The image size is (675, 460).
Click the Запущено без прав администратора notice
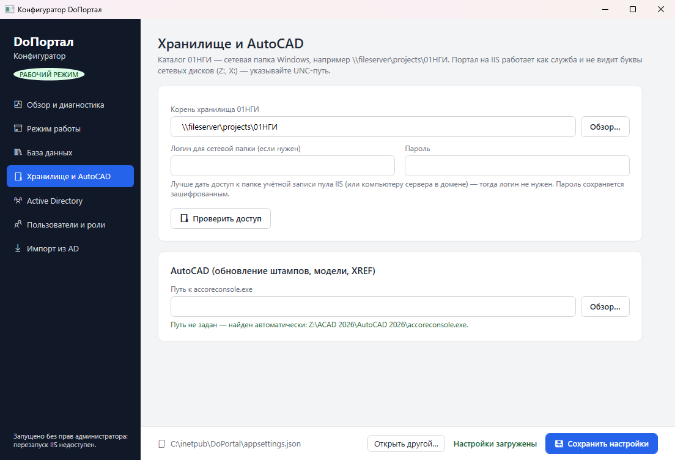[x=70, y=440]
